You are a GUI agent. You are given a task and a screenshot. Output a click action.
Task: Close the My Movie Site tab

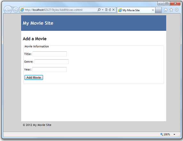click(x=153, y=10)
